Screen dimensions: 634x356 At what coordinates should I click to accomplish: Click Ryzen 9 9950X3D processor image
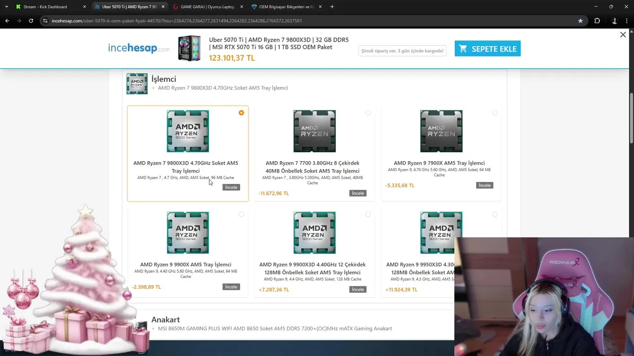pos(441,233)
